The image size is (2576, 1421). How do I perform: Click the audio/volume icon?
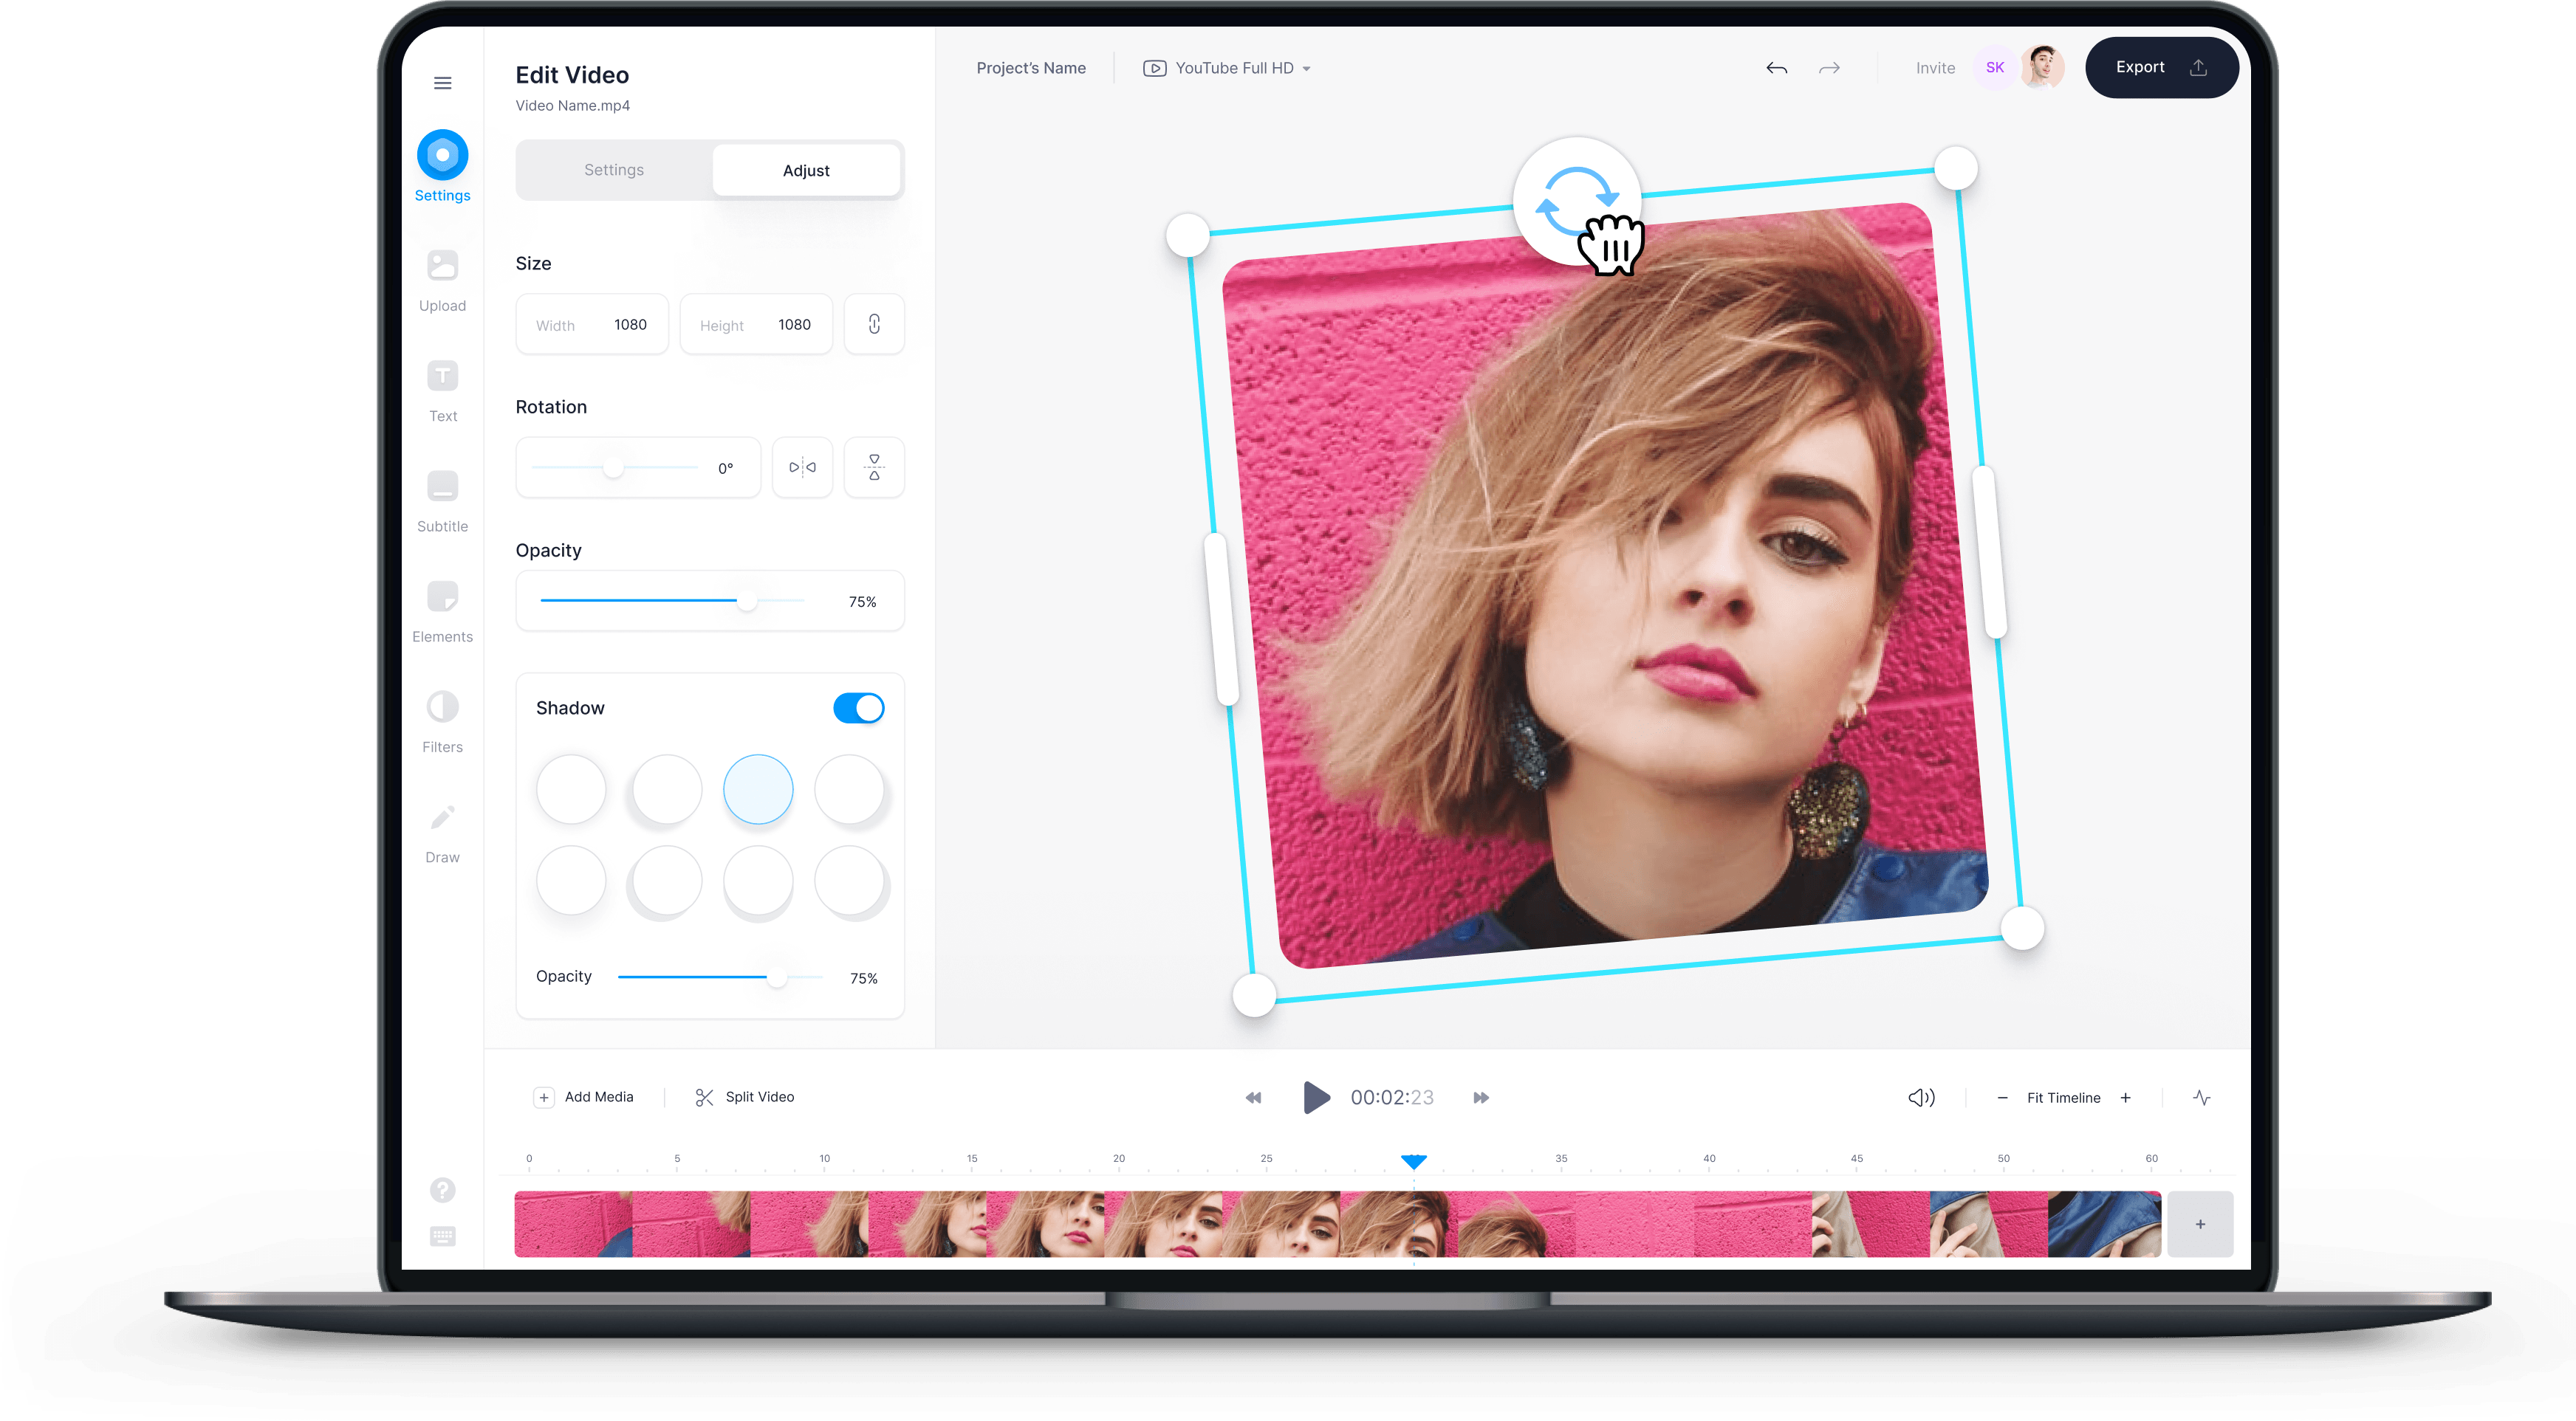click(x=1919, y=1097)
